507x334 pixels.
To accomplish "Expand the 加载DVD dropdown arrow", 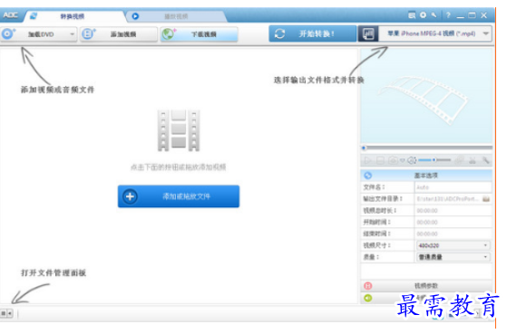I will [x=73, y=34].
